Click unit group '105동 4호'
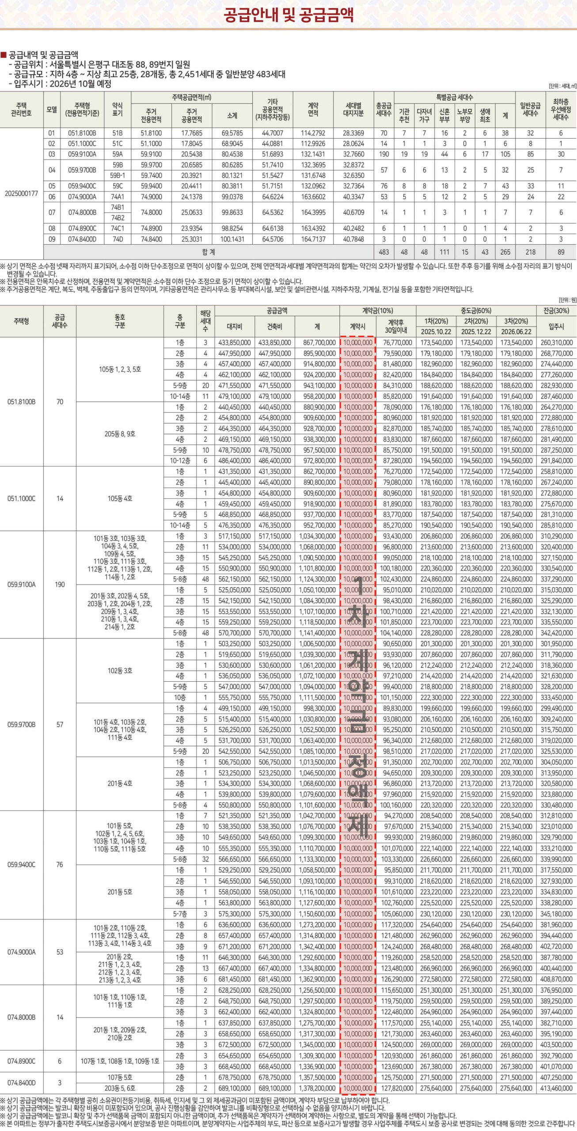Viewport: 577px width, 1131px height. (x=120, y=498)
